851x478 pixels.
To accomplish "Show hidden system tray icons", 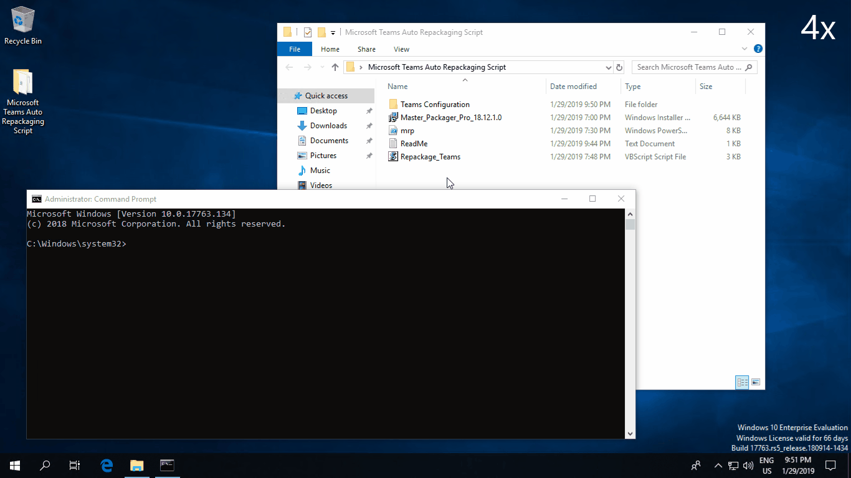I will pyautogui.click(x=718, y=465).
